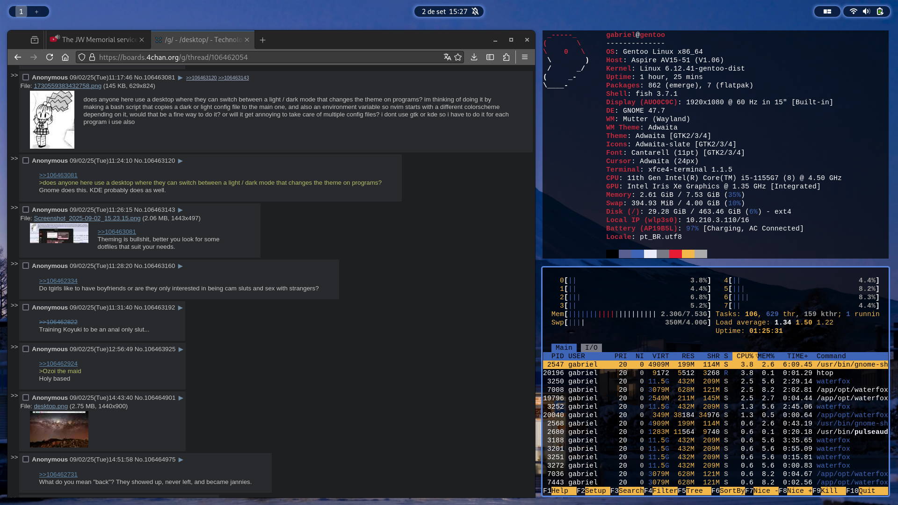Viewport: 898px width, 505px height.
Task: Go to the browser Home page icon
Action: 65,57
